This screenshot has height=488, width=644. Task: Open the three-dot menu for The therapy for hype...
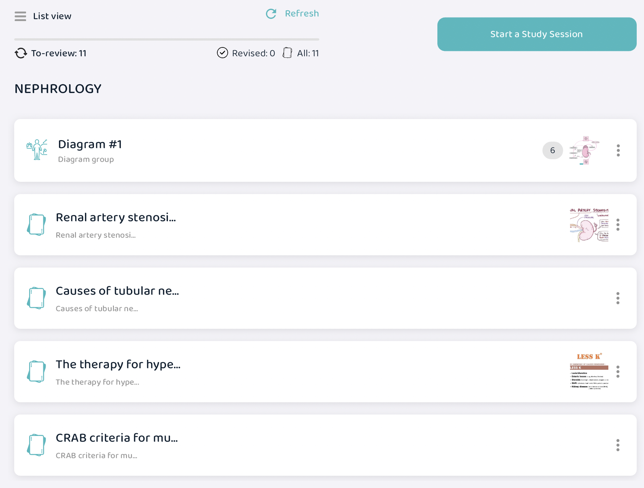pyautogui.click(x=618, y=372)
